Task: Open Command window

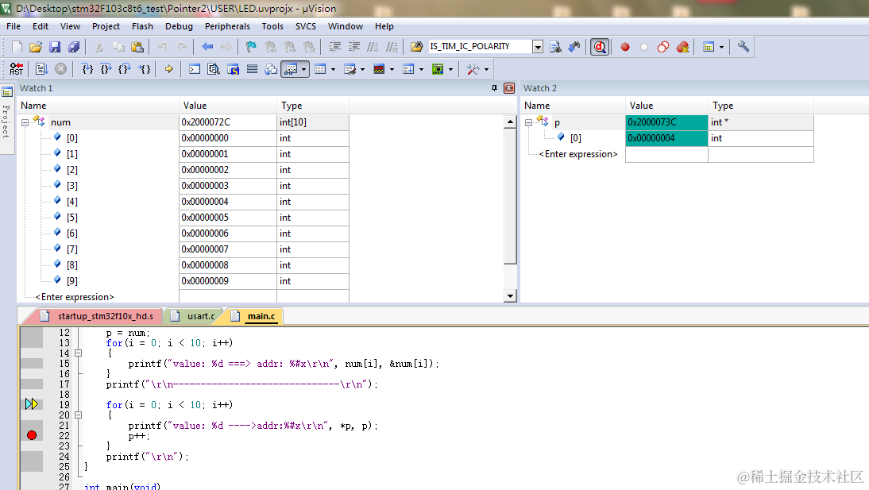Action: (195, 69)
